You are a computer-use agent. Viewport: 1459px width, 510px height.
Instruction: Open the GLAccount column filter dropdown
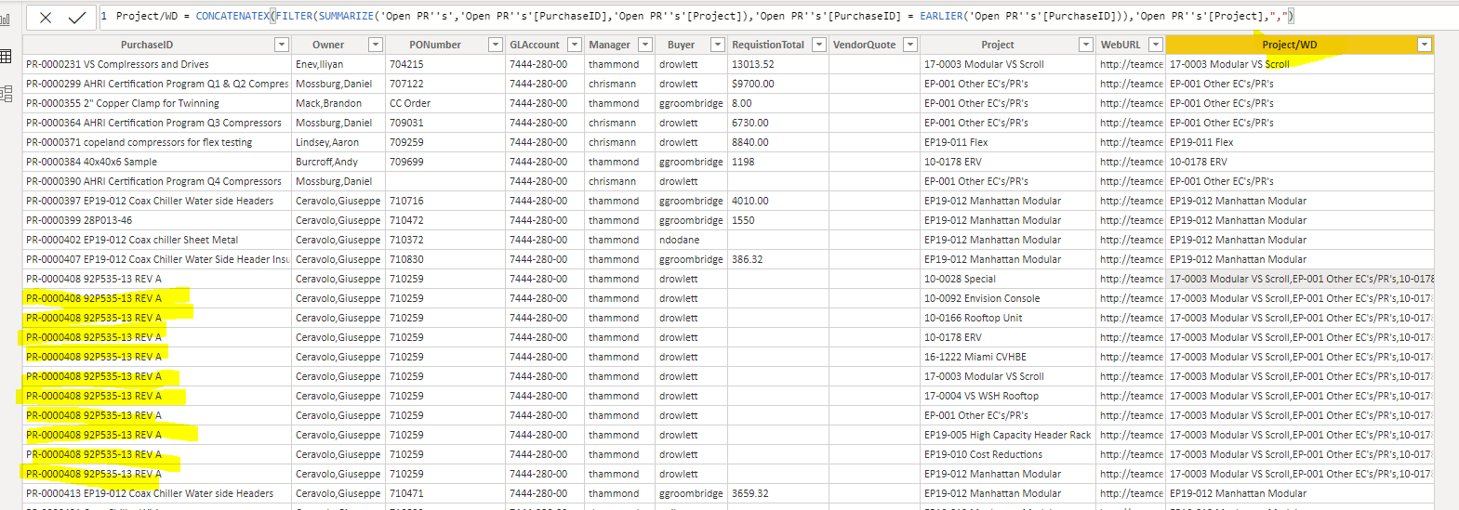click(x=575, y=45)
